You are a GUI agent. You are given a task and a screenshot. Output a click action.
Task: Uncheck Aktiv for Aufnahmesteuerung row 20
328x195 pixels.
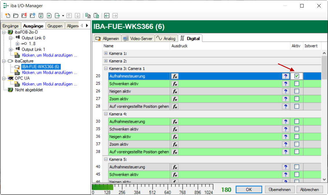pos(297,76)
